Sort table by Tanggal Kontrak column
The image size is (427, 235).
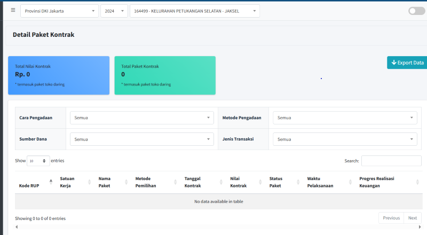coord(203,182)
